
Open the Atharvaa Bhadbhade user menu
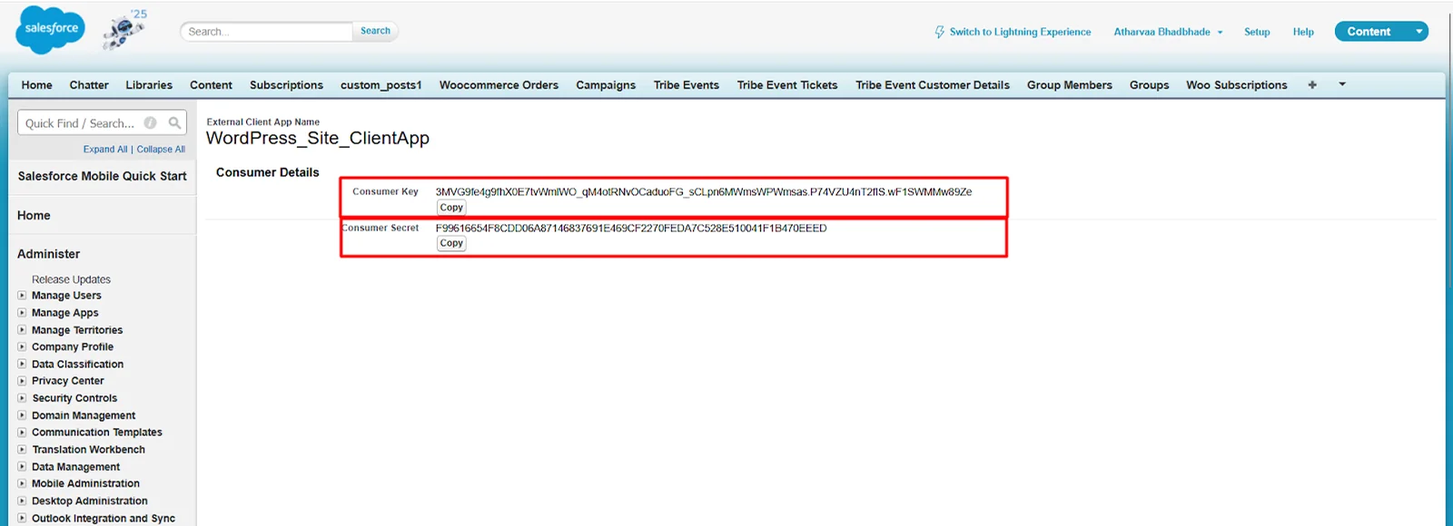click(1168, 32)
